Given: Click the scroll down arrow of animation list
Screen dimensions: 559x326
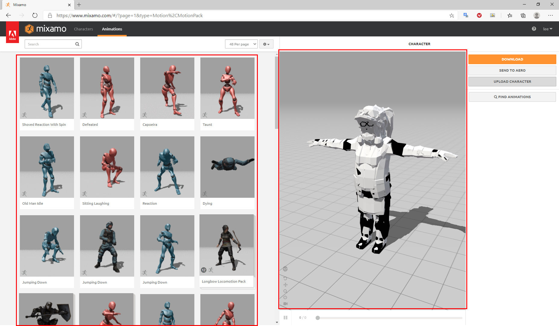Looking at the screenshot, I should 277,322.
